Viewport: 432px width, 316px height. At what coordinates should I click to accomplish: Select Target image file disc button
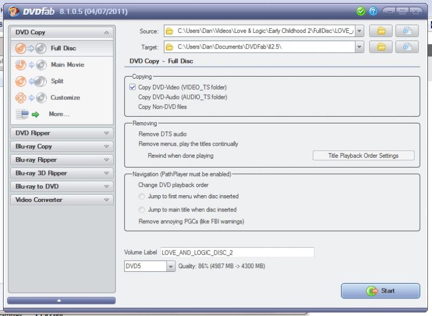click(x=407, y=47)
